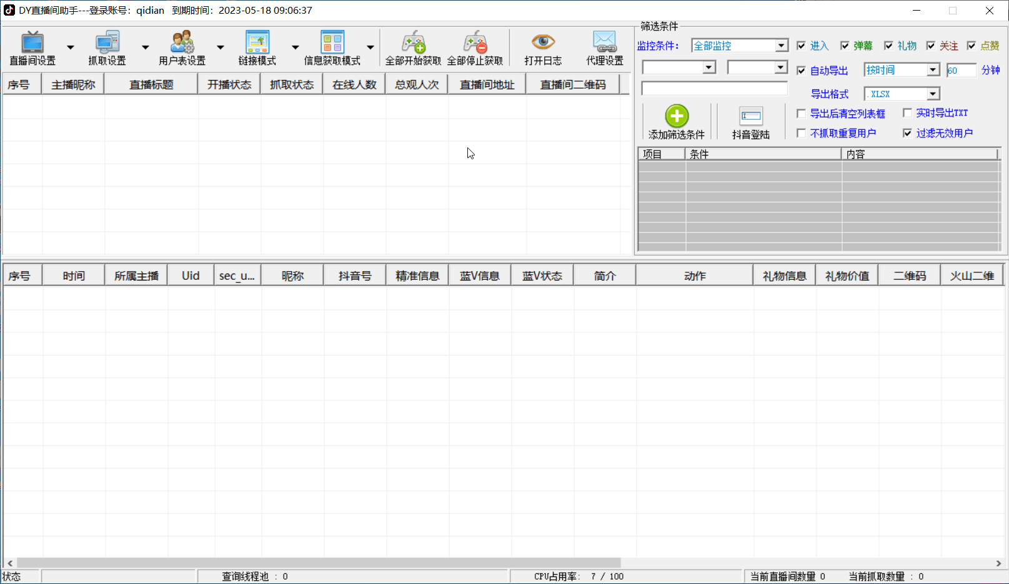The image size is (1009, 584).
Task: Toggle 弹幕 checkbox
Action: coord(845,46)
